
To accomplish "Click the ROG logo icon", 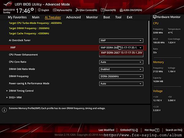I will [8, 4].
